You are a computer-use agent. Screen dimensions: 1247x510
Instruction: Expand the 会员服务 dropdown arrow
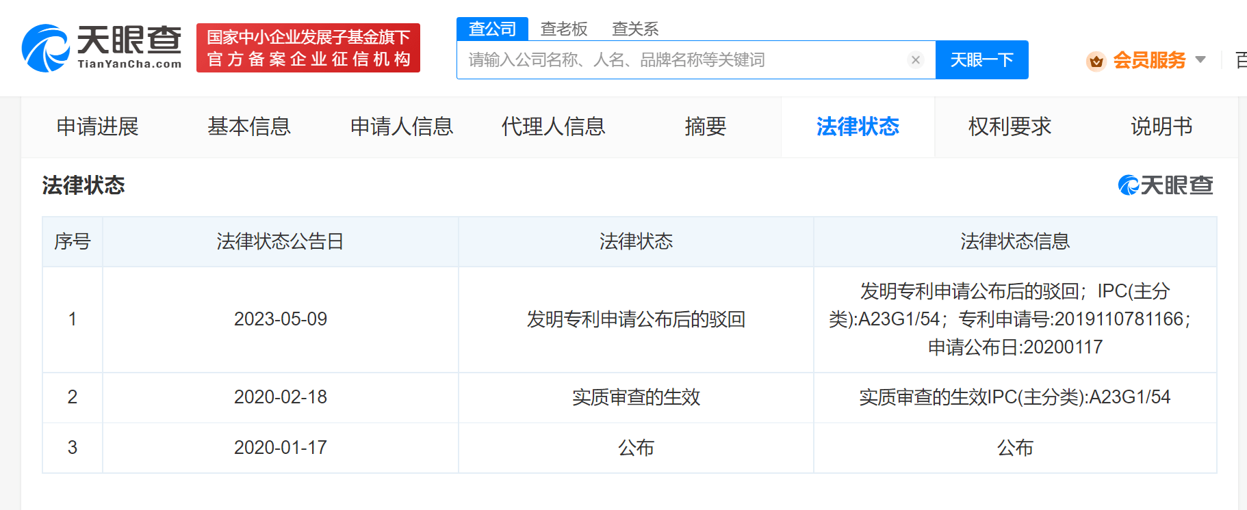[x=1200, y=60]
